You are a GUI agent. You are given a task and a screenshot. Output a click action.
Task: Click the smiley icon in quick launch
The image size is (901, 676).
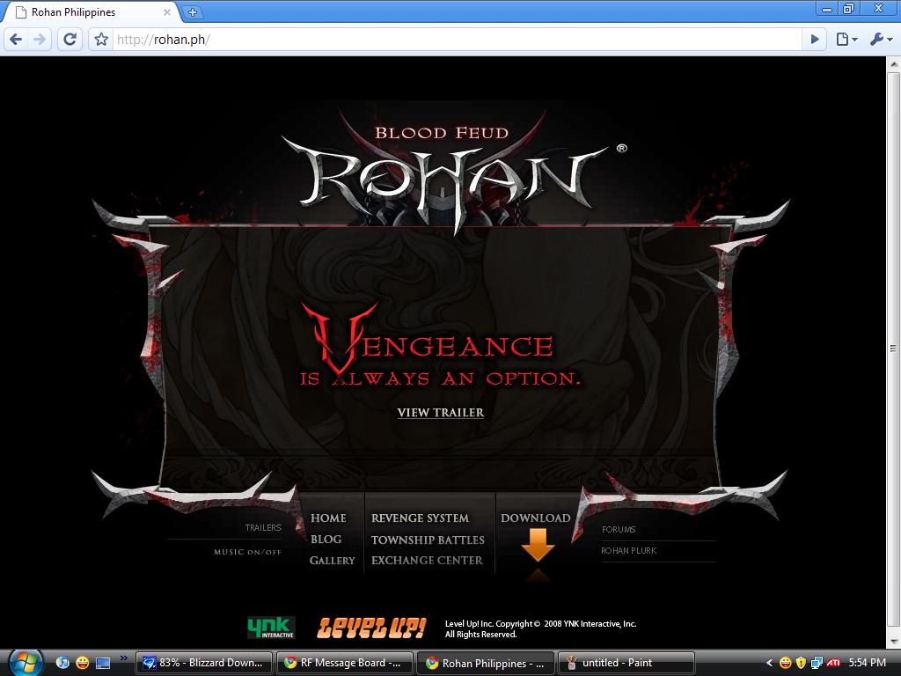point(83,663)
